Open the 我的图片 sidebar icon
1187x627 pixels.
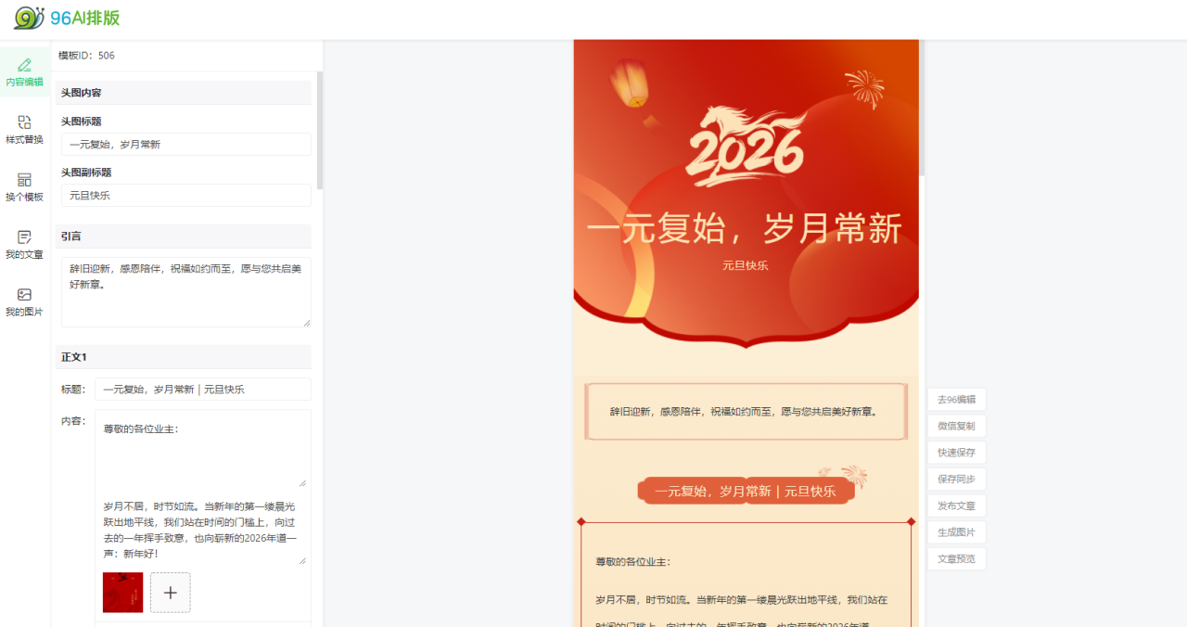click(x=24, y=302)
